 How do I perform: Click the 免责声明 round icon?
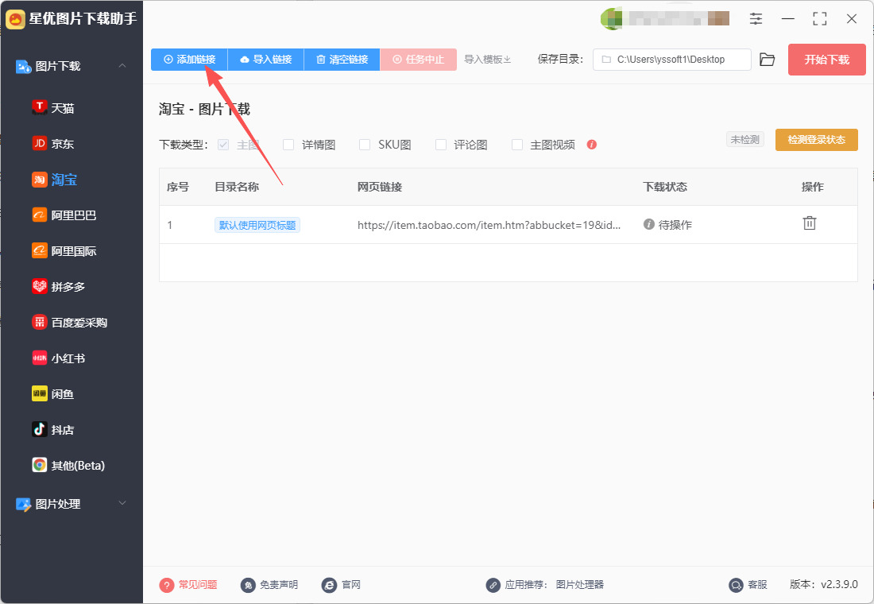tap(248, 584)
